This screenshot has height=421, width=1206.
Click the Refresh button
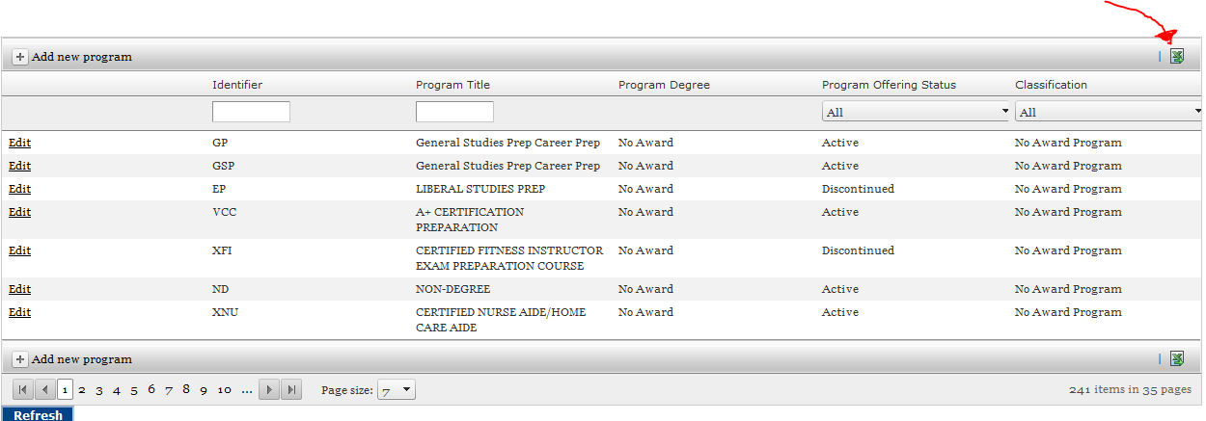click(38, 415)
